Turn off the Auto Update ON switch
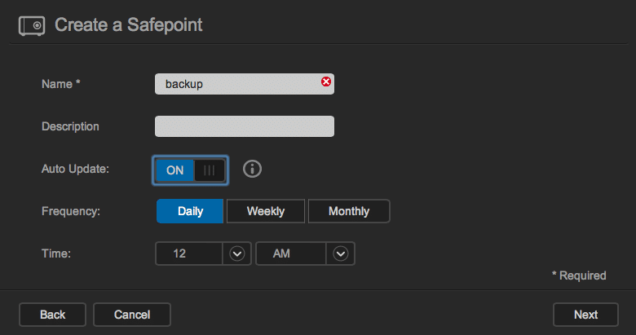Viewport: 636px width, 335px height. 190,170
